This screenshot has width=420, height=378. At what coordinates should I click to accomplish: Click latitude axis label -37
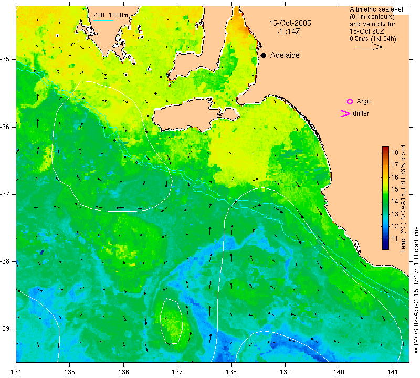5,194
